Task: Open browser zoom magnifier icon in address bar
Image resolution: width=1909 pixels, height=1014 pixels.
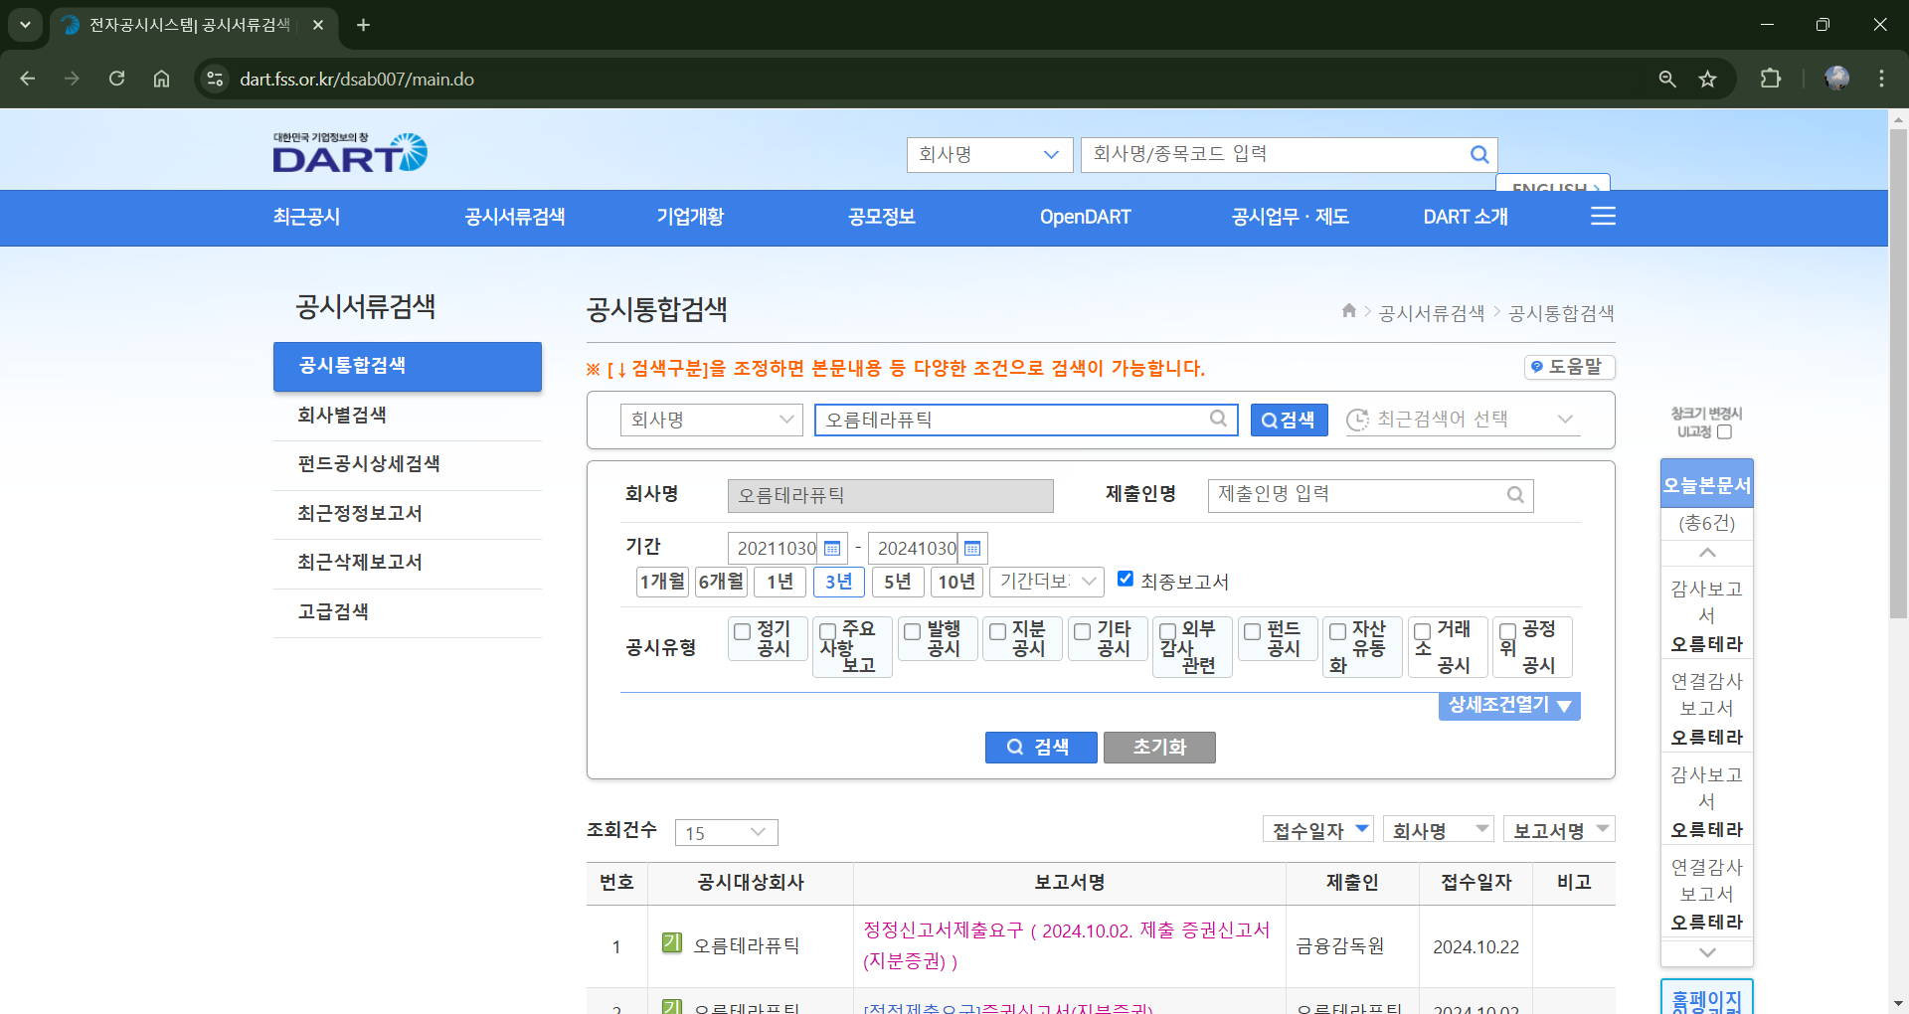Action: coord(1667,79)
